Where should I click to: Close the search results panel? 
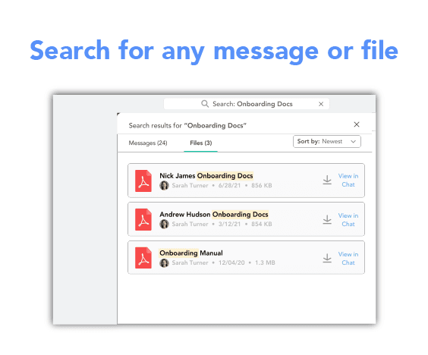point(357,124)
